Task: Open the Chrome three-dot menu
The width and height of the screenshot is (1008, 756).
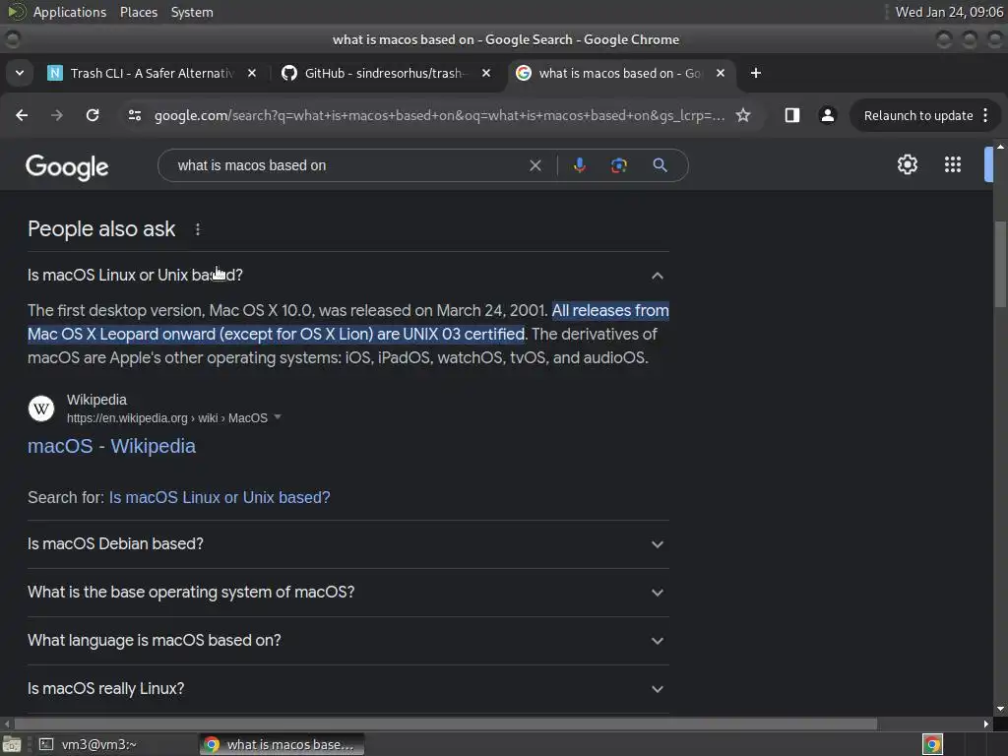Action: pyautogui.click(x=985, y=115)
